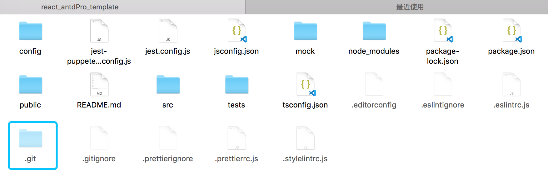Click the .editorconfig file label
548x185 pixels.
pos(374,105)
